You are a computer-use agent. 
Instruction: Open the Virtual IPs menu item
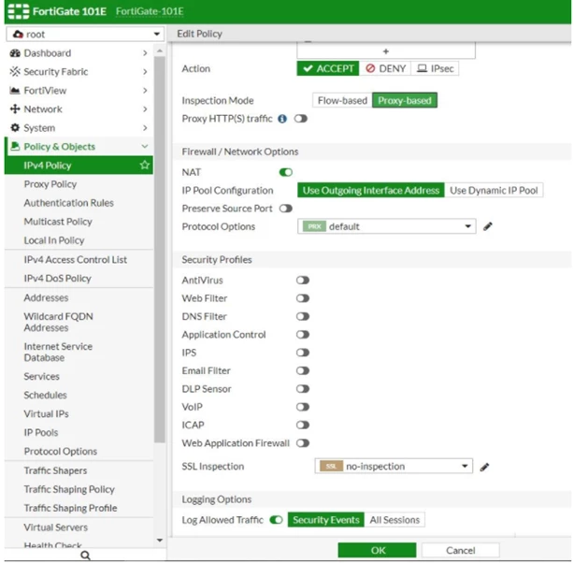coord(46,413)
